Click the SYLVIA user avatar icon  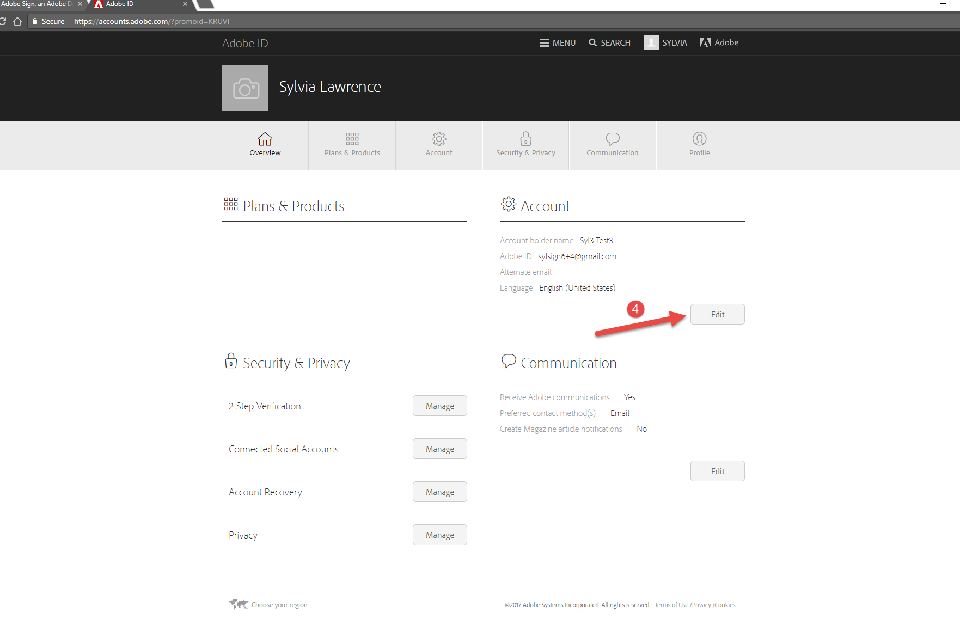coord(651,42)
